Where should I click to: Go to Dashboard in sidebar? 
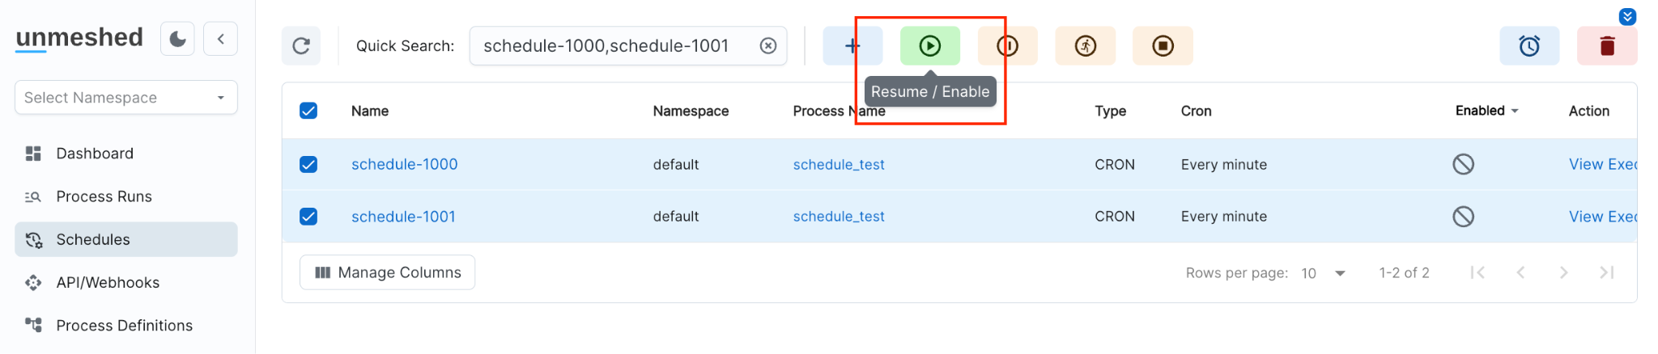coord(95,154)
